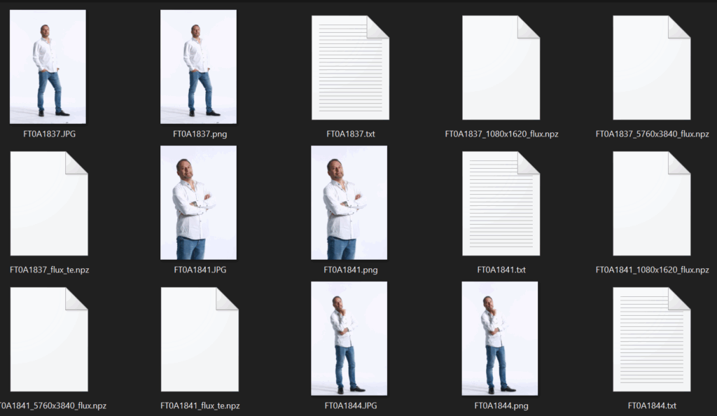Click the FT0A1837.txt filename label

click(351, 134)
